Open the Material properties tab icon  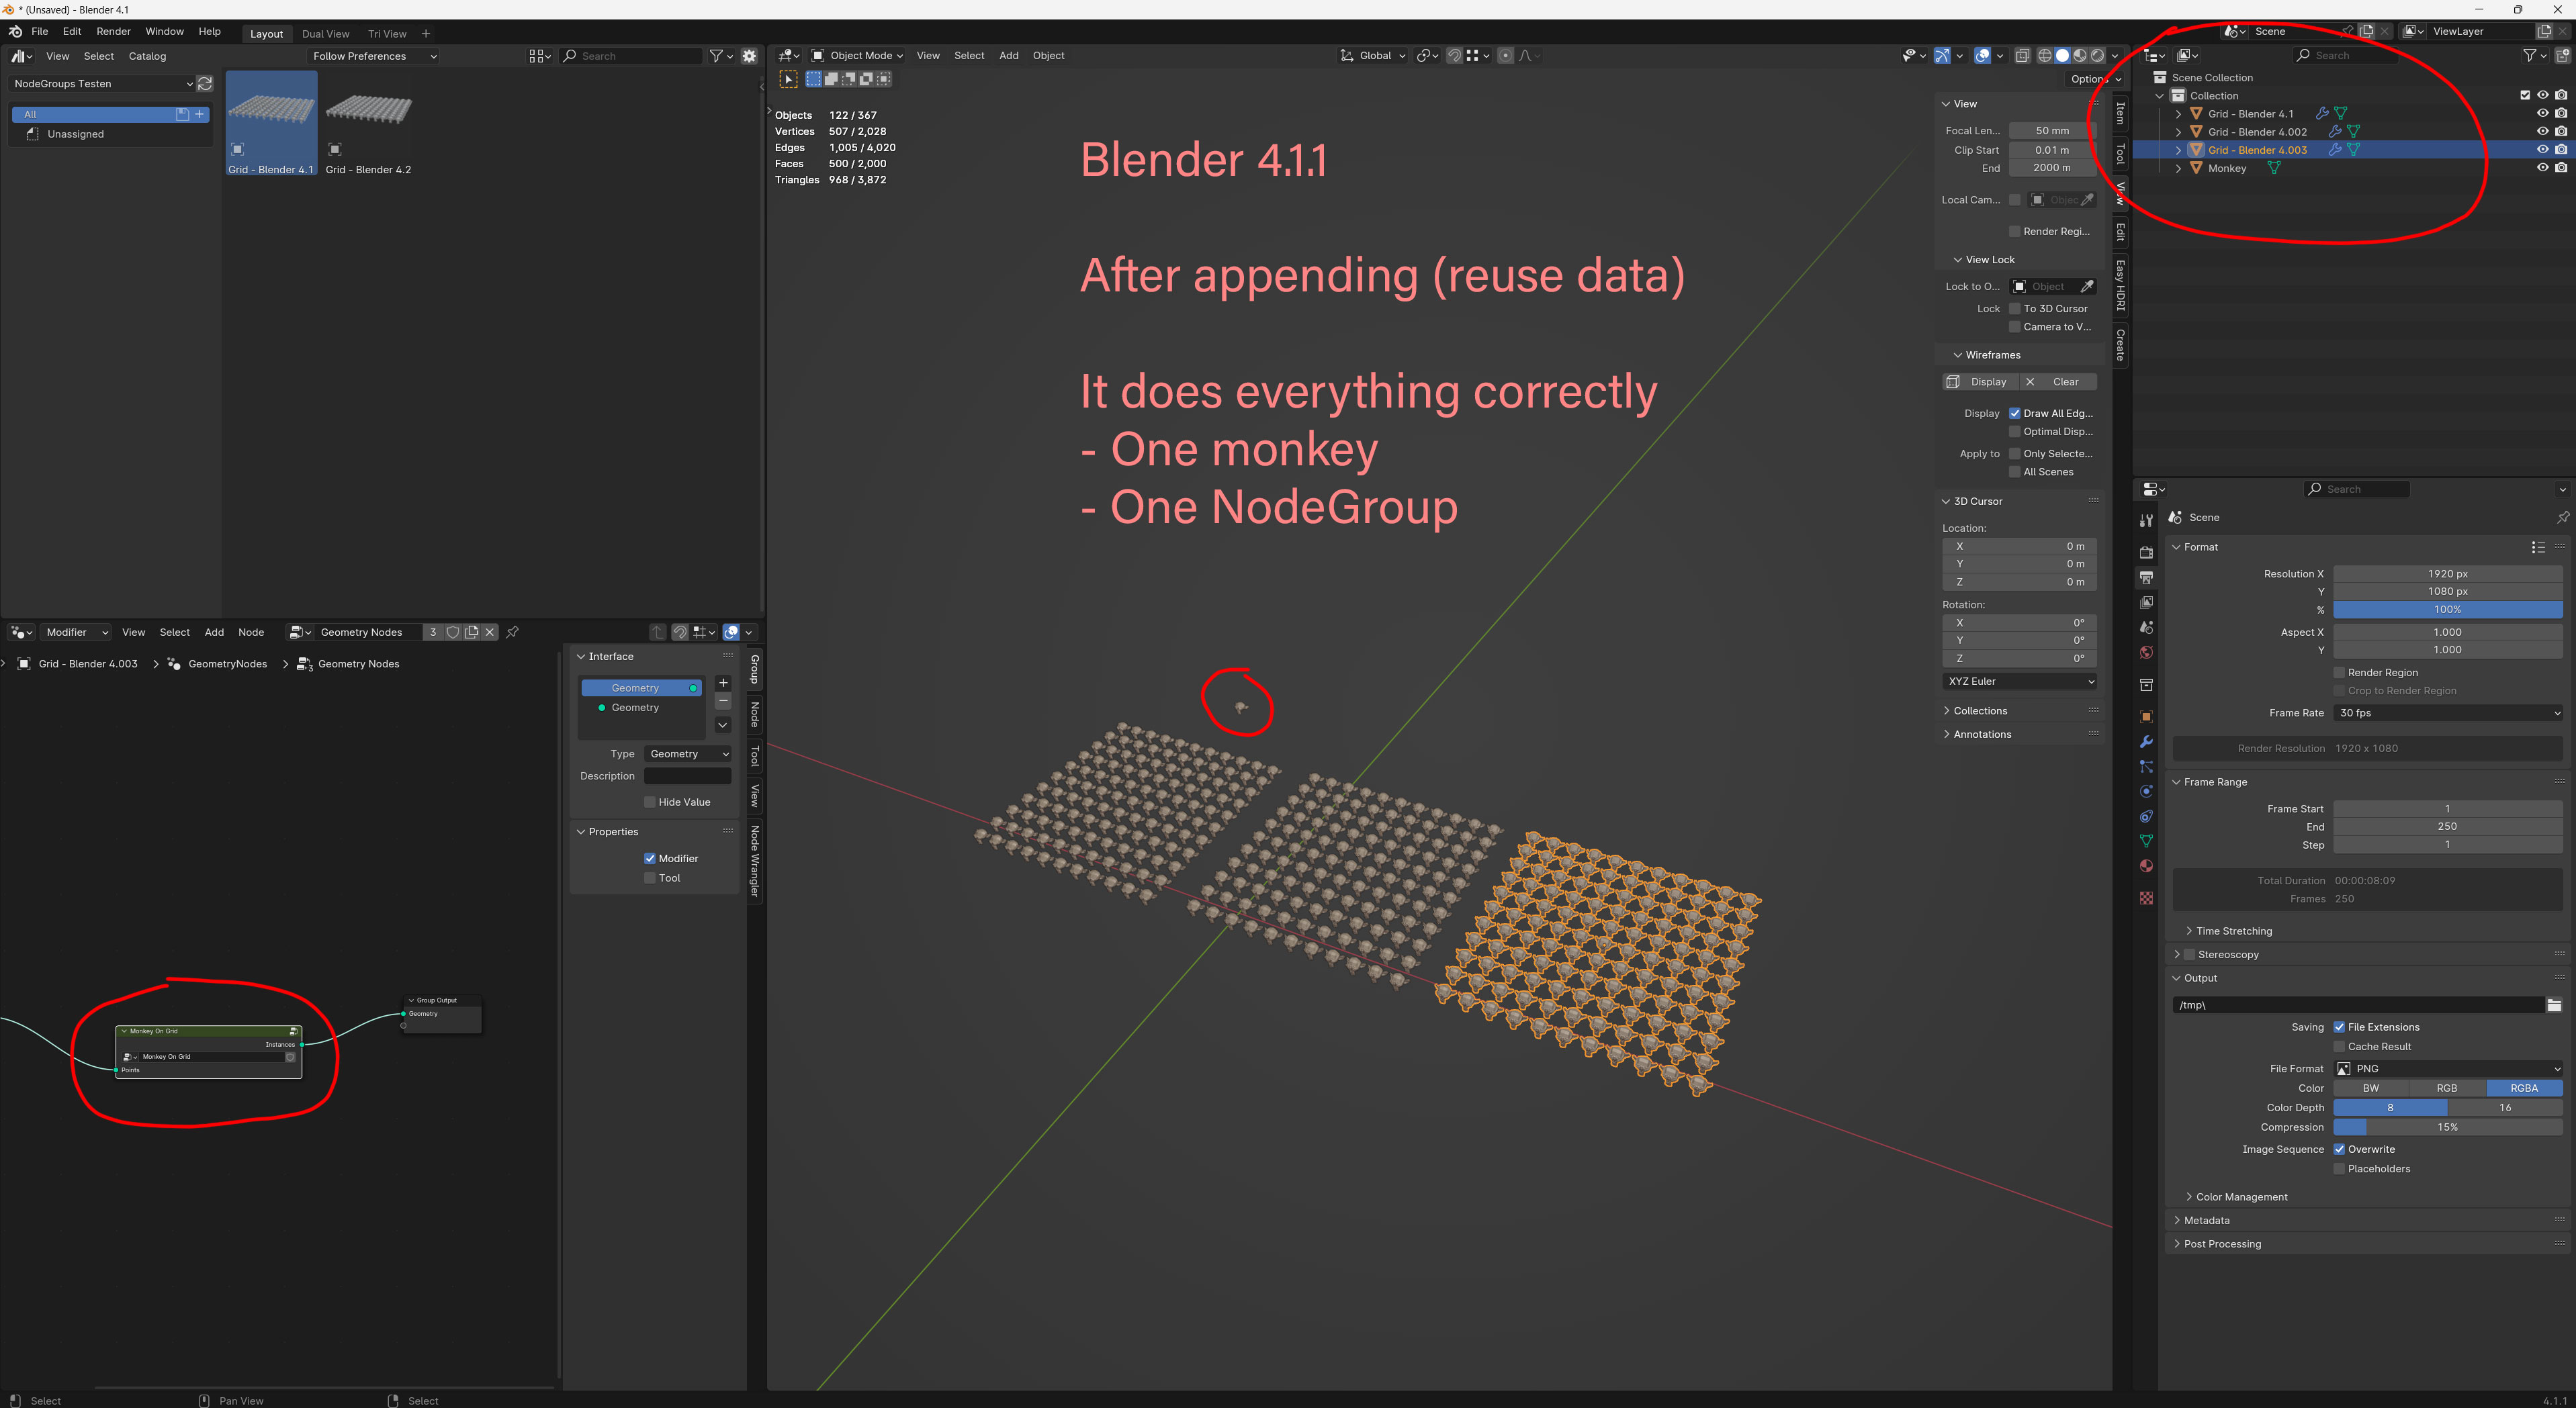click(2146, 866)
